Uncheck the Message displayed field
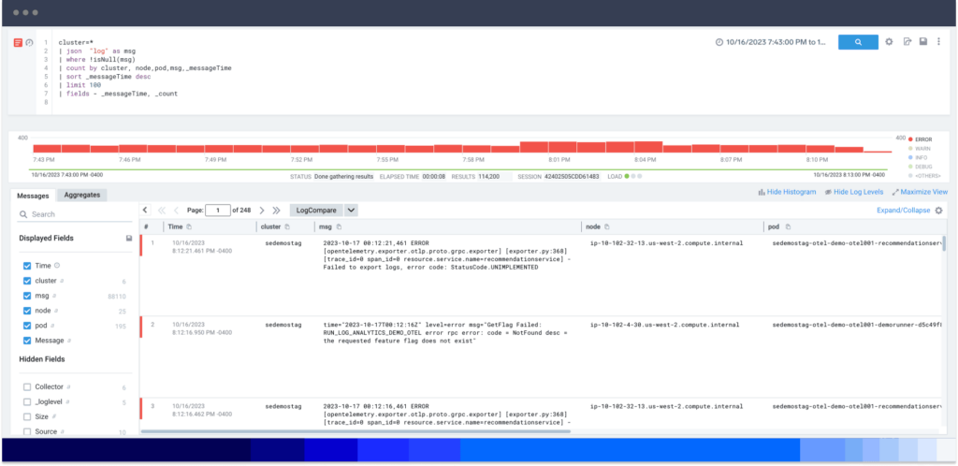958x466 pixels. pos(27,341)
